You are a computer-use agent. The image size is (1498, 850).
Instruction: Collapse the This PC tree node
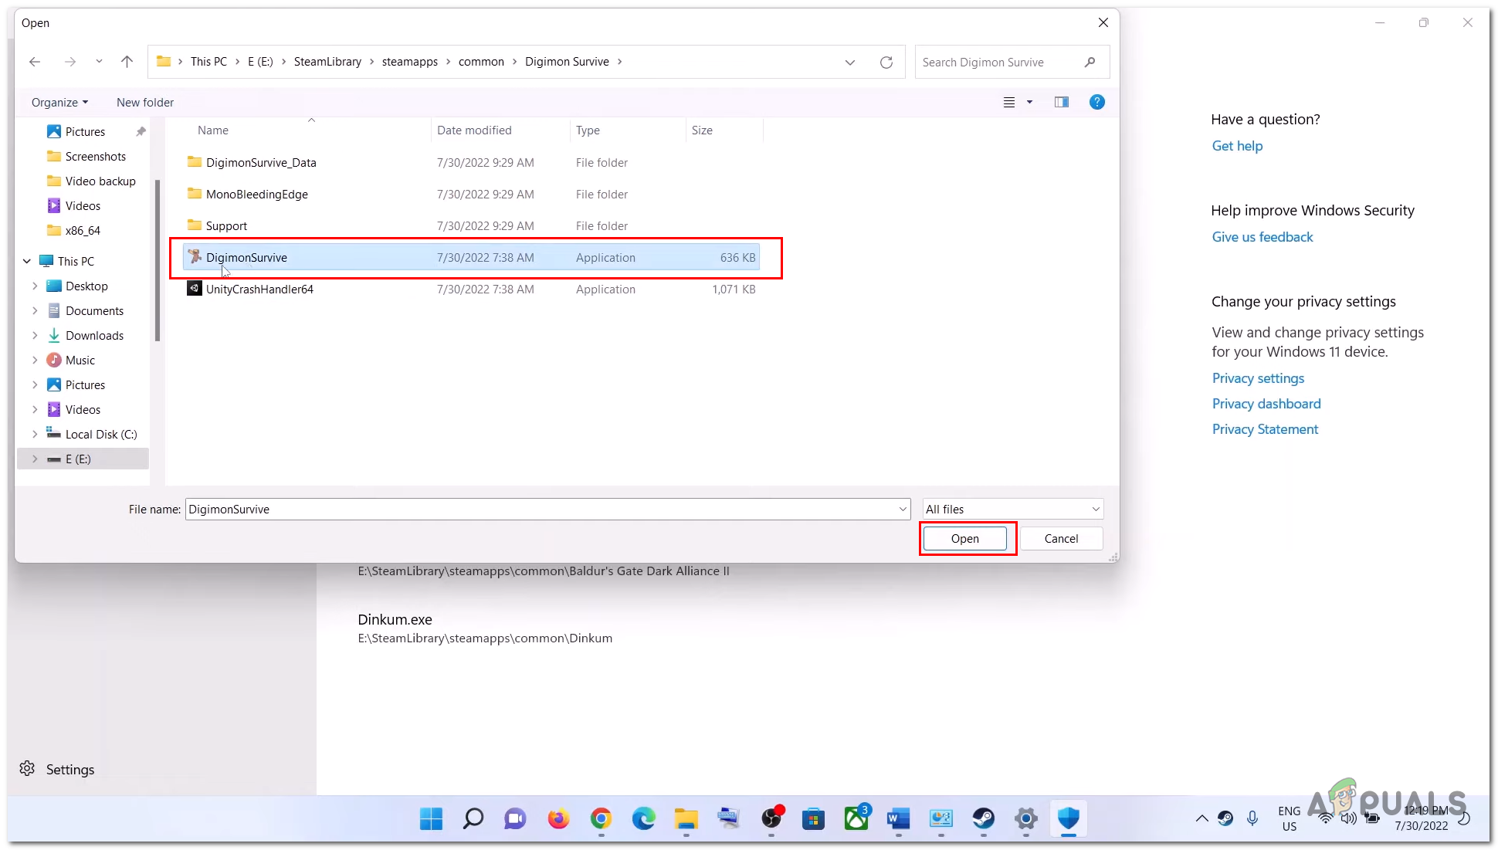27,262
